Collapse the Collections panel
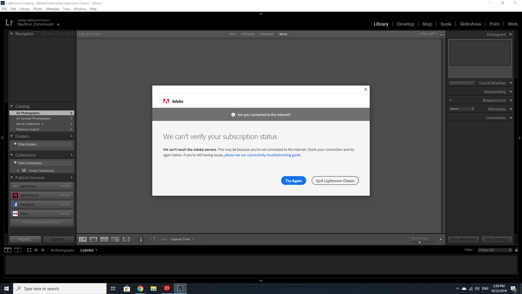522x294 pixels. (x=11, y=155)
